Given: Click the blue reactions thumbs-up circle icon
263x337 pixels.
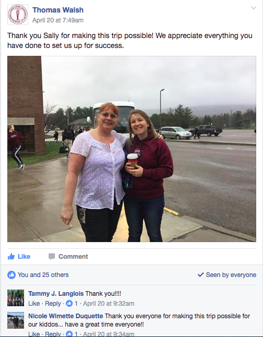Looking at the screenshot, I should [12, 275].
